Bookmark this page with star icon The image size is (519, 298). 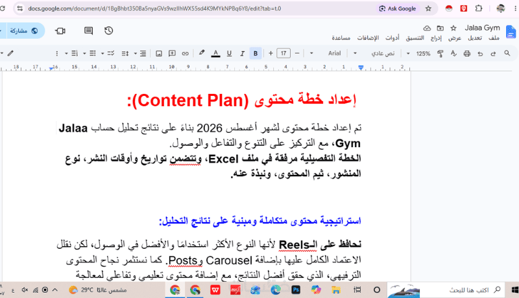click(x=428, y=8)
